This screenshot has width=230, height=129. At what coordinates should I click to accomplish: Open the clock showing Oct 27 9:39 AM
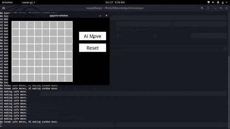(115, 3)
